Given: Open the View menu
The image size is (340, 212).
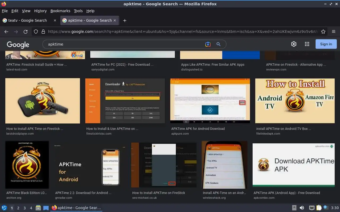Looking at the screenshot, I should coord(26,11).
